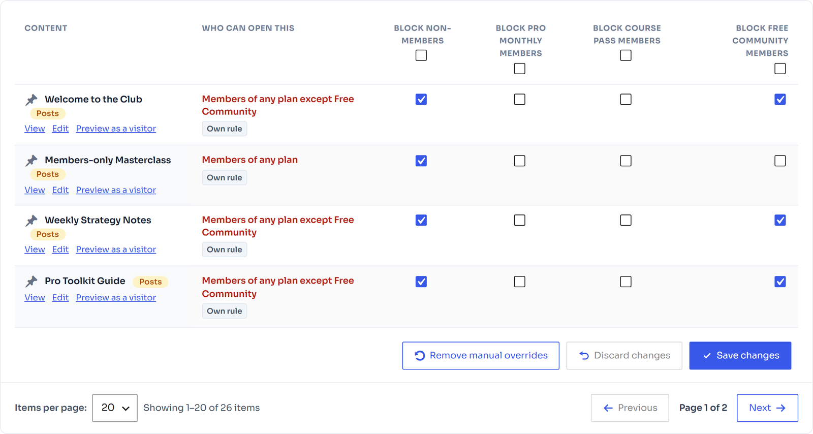The width and height of the screenshot is (813, 434).
Task: Open the Items per page dropdown
Action: pos(115,408)
